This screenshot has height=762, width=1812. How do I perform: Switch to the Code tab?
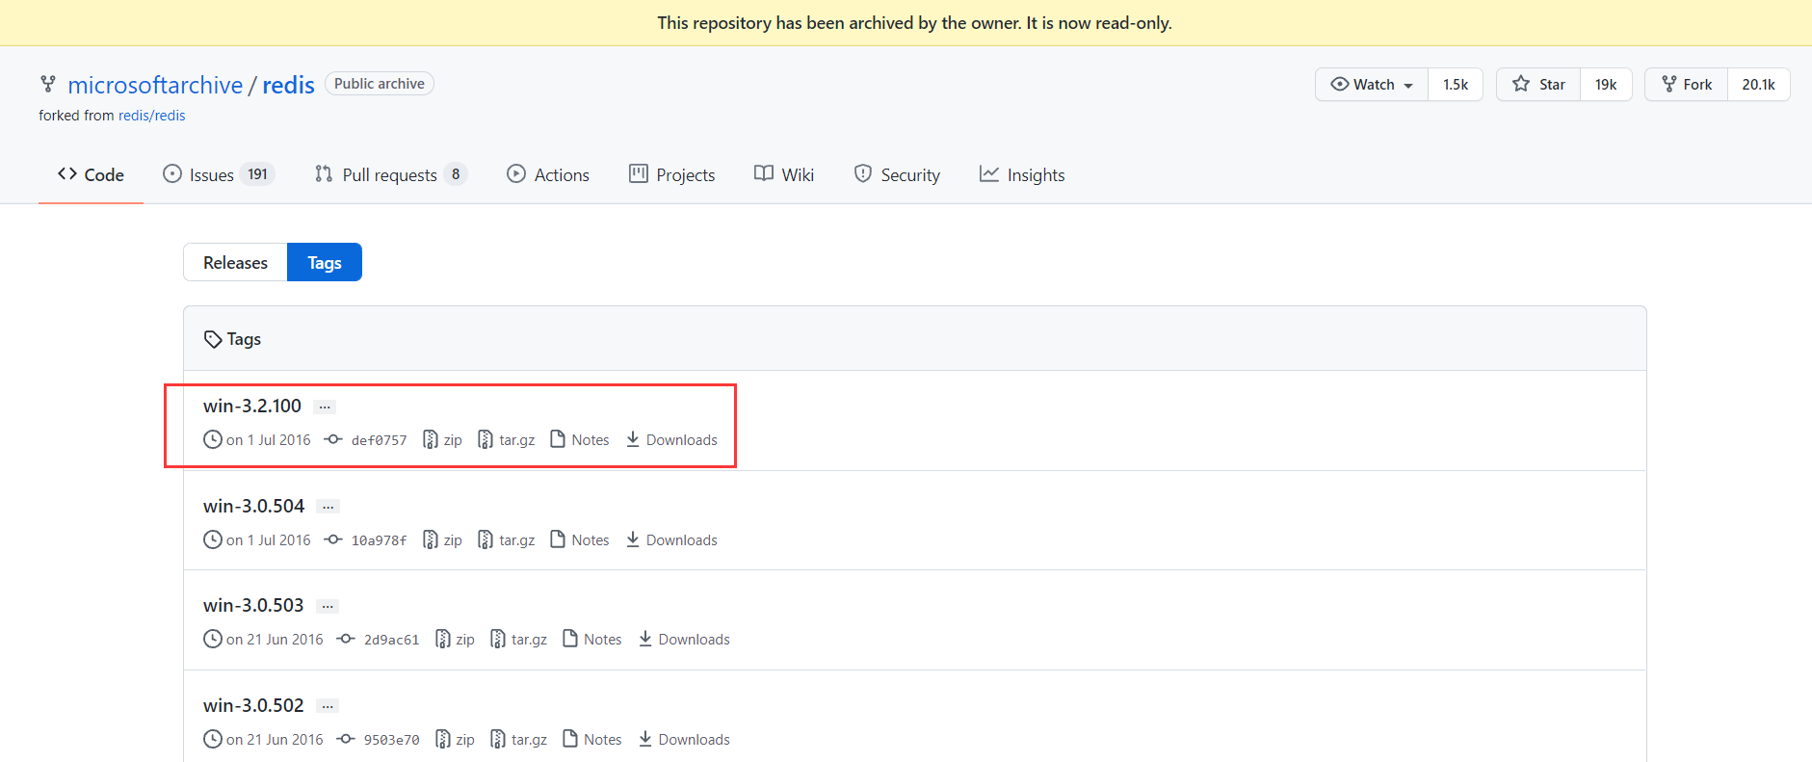(91, 174)
